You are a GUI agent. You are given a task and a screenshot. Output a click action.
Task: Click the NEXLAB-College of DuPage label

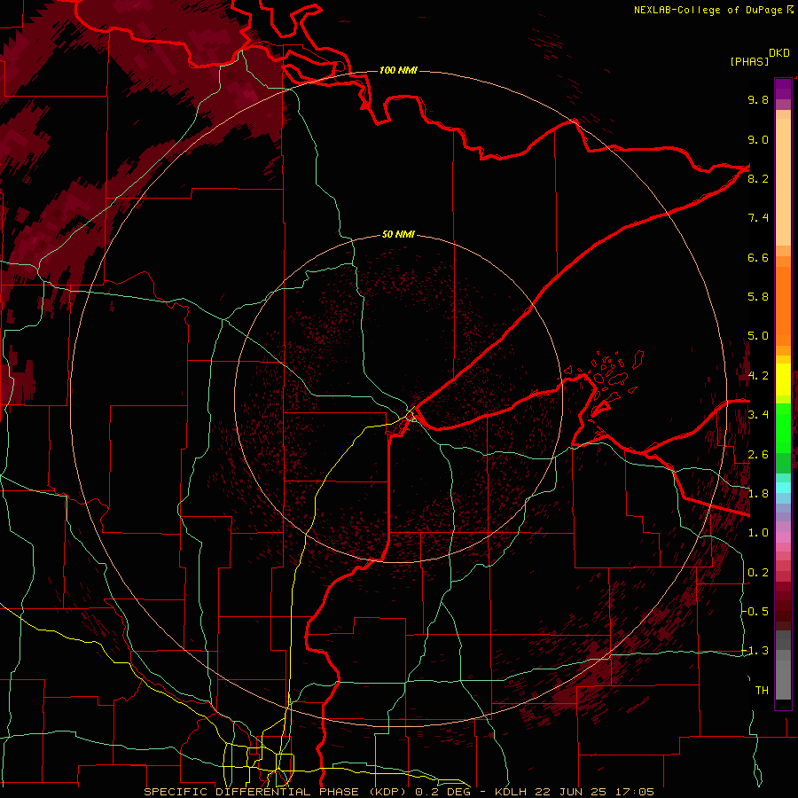708,10
